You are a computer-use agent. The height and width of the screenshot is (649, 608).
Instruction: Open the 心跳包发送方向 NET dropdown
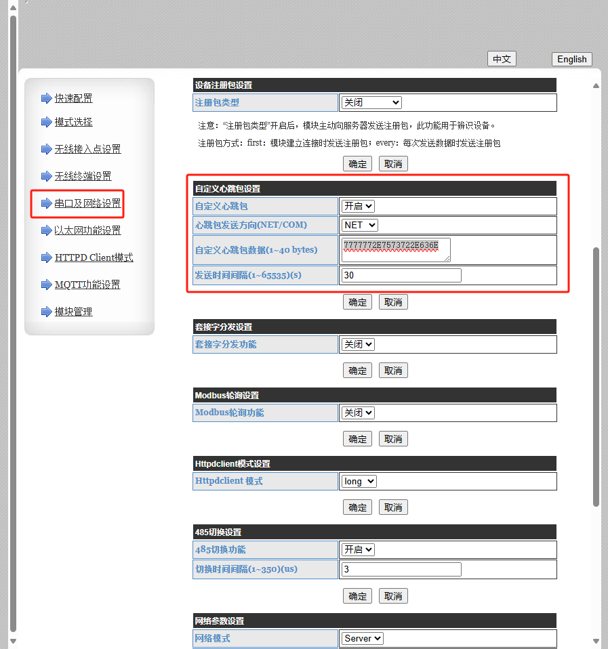(359, 225)
